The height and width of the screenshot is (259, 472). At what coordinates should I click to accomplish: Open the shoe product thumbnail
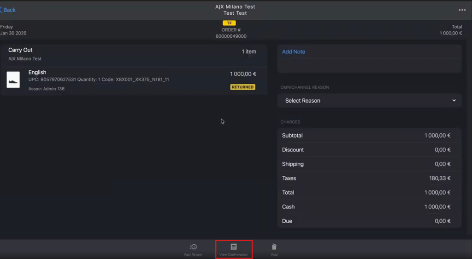coord(13,80)
